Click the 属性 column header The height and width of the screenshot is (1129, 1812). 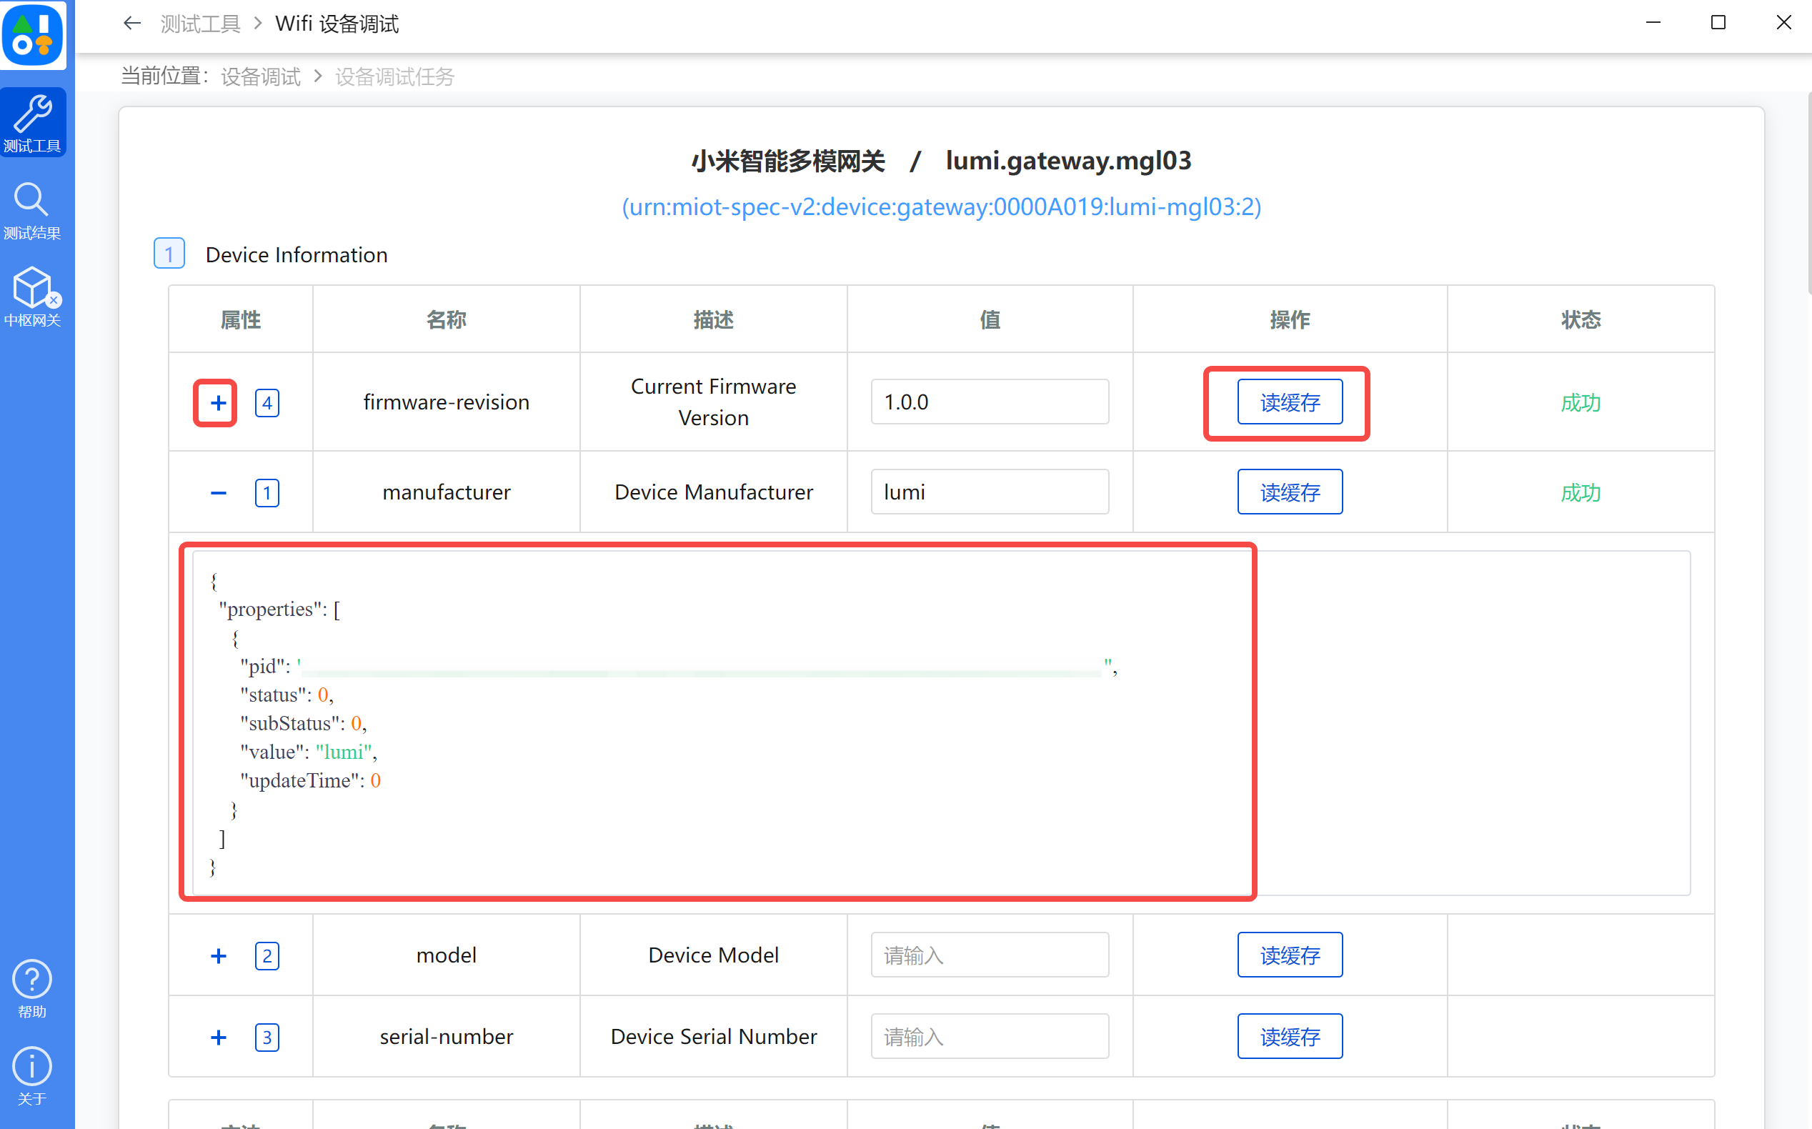[240, 319]
